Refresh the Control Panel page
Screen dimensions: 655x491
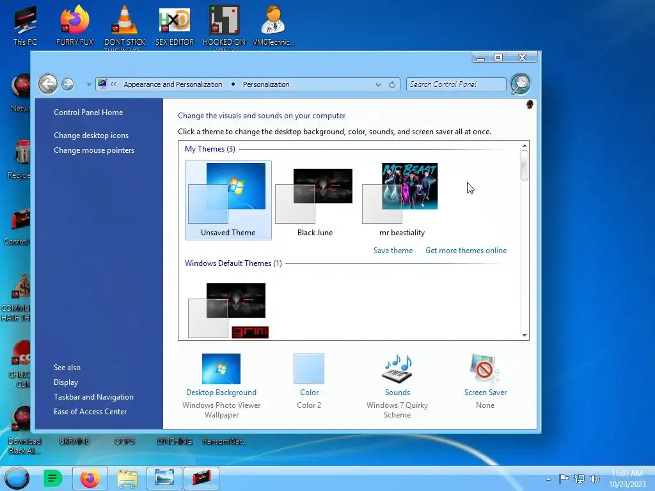(x=392, y=85)
